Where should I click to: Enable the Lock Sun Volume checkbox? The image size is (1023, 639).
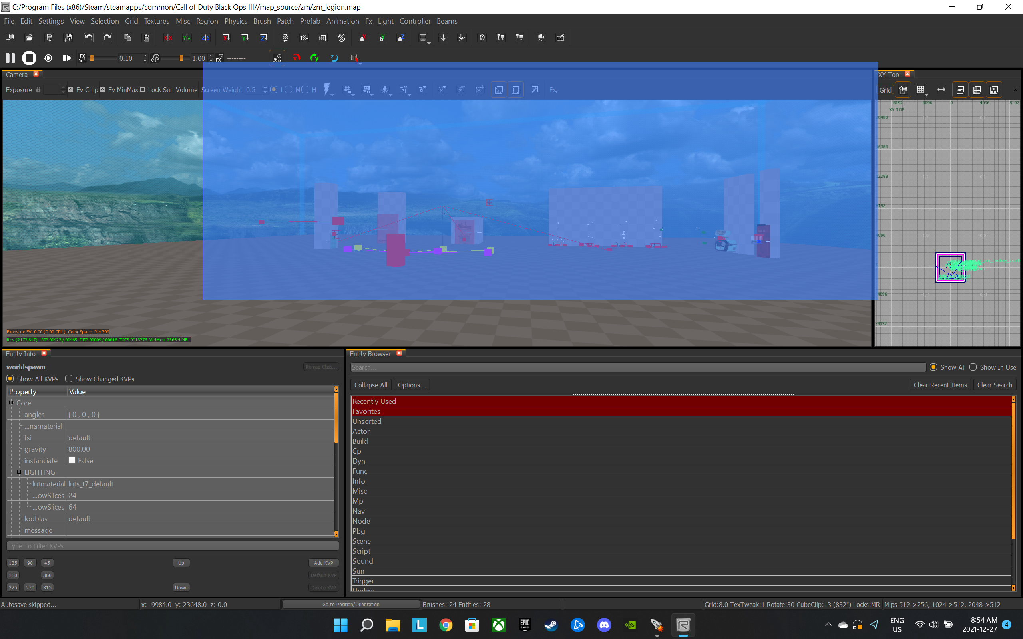point(142,89)
